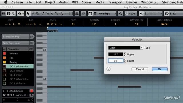Toggle the CC 8 (Balance) checkbox

point(5,84)
